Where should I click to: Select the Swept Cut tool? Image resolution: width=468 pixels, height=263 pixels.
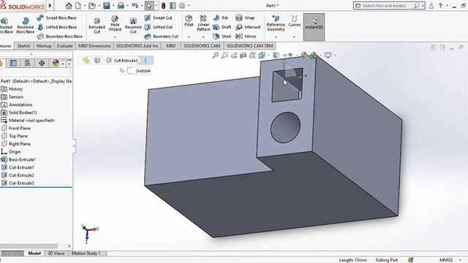click(158, 18)
